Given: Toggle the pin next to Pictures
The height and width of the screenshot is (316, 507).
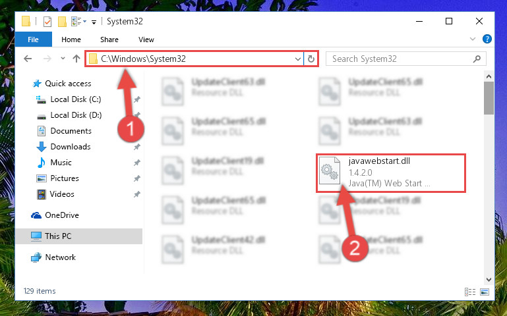Looking at the screenshot, I should coord(137,178).
